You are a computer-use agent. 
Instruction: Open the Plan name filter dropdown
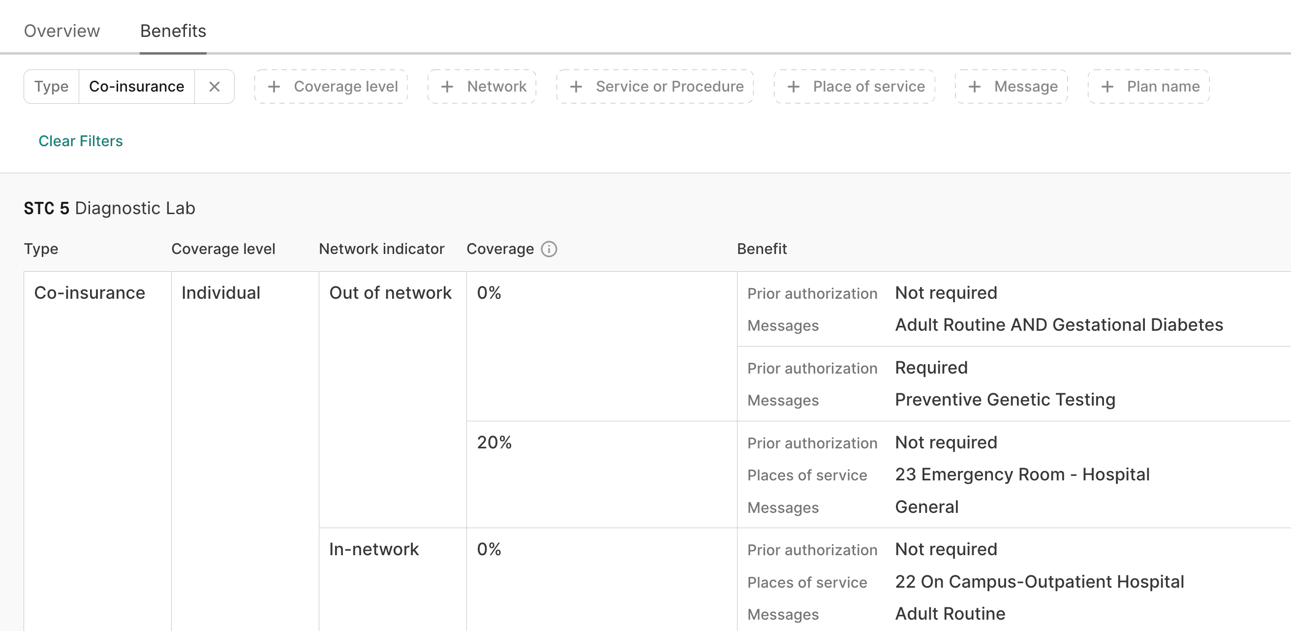pyautogui.click(x=1149, y=86)
